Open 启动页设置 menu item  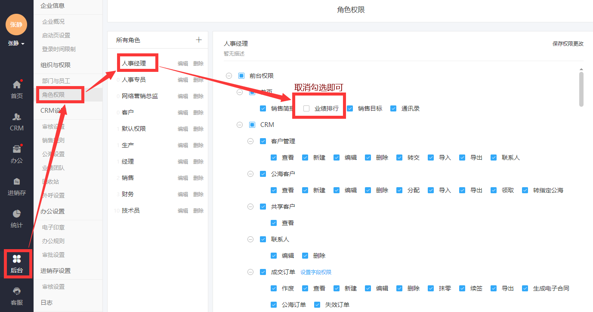[56, 35]
